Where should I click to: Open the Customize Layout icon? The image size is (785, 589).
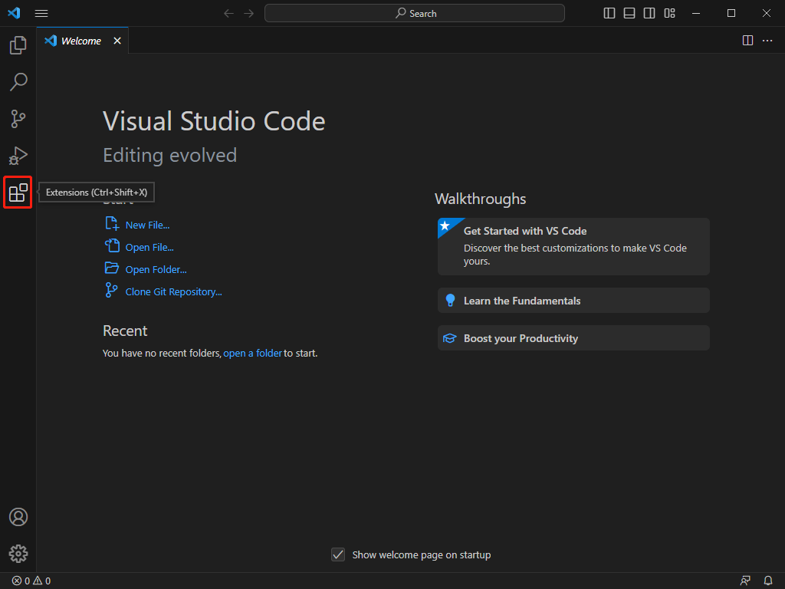tap(669, 14)
